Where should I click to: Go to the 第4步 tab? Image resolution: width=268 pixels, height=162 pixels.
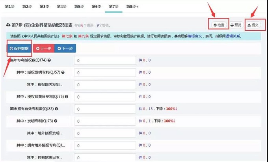(61, 7)
